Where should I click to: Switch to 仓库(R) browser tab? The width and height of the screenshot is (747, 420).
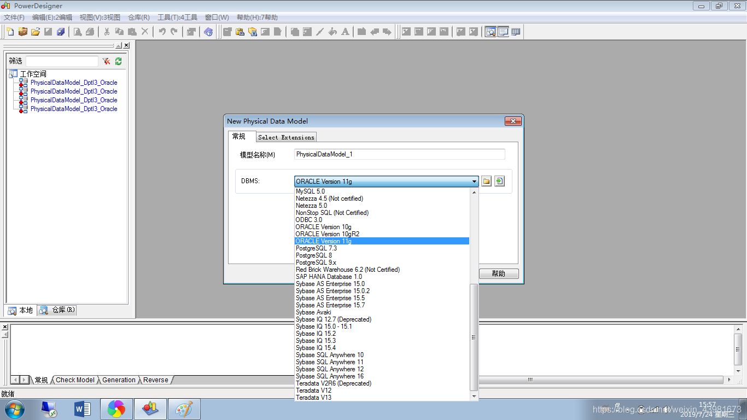[x=57, y=310]
